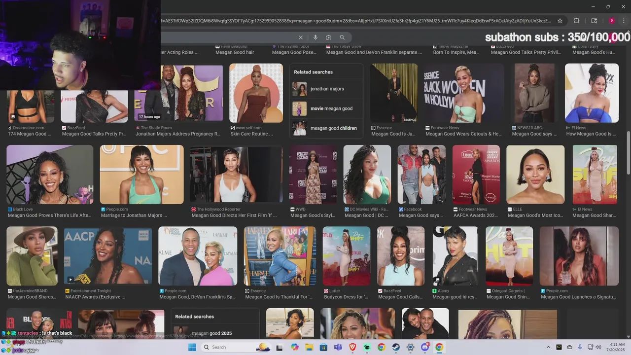
Task: Open Facebook 'Meagan Good says' image
Action: click(421, 175)
